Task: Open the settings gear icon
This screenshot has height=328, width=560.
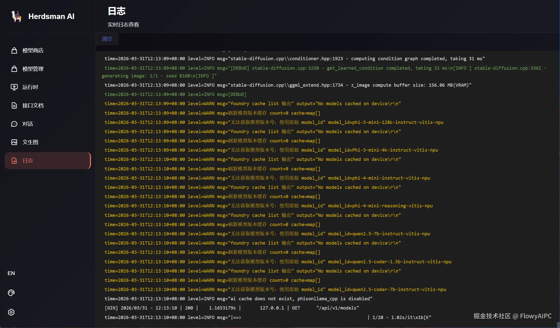Action: (x=11, y=312)
